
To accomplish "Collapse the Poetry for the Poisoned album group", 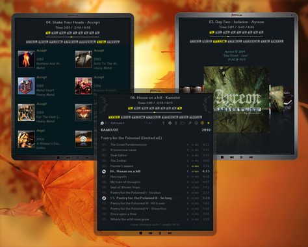I will (155, 138).
